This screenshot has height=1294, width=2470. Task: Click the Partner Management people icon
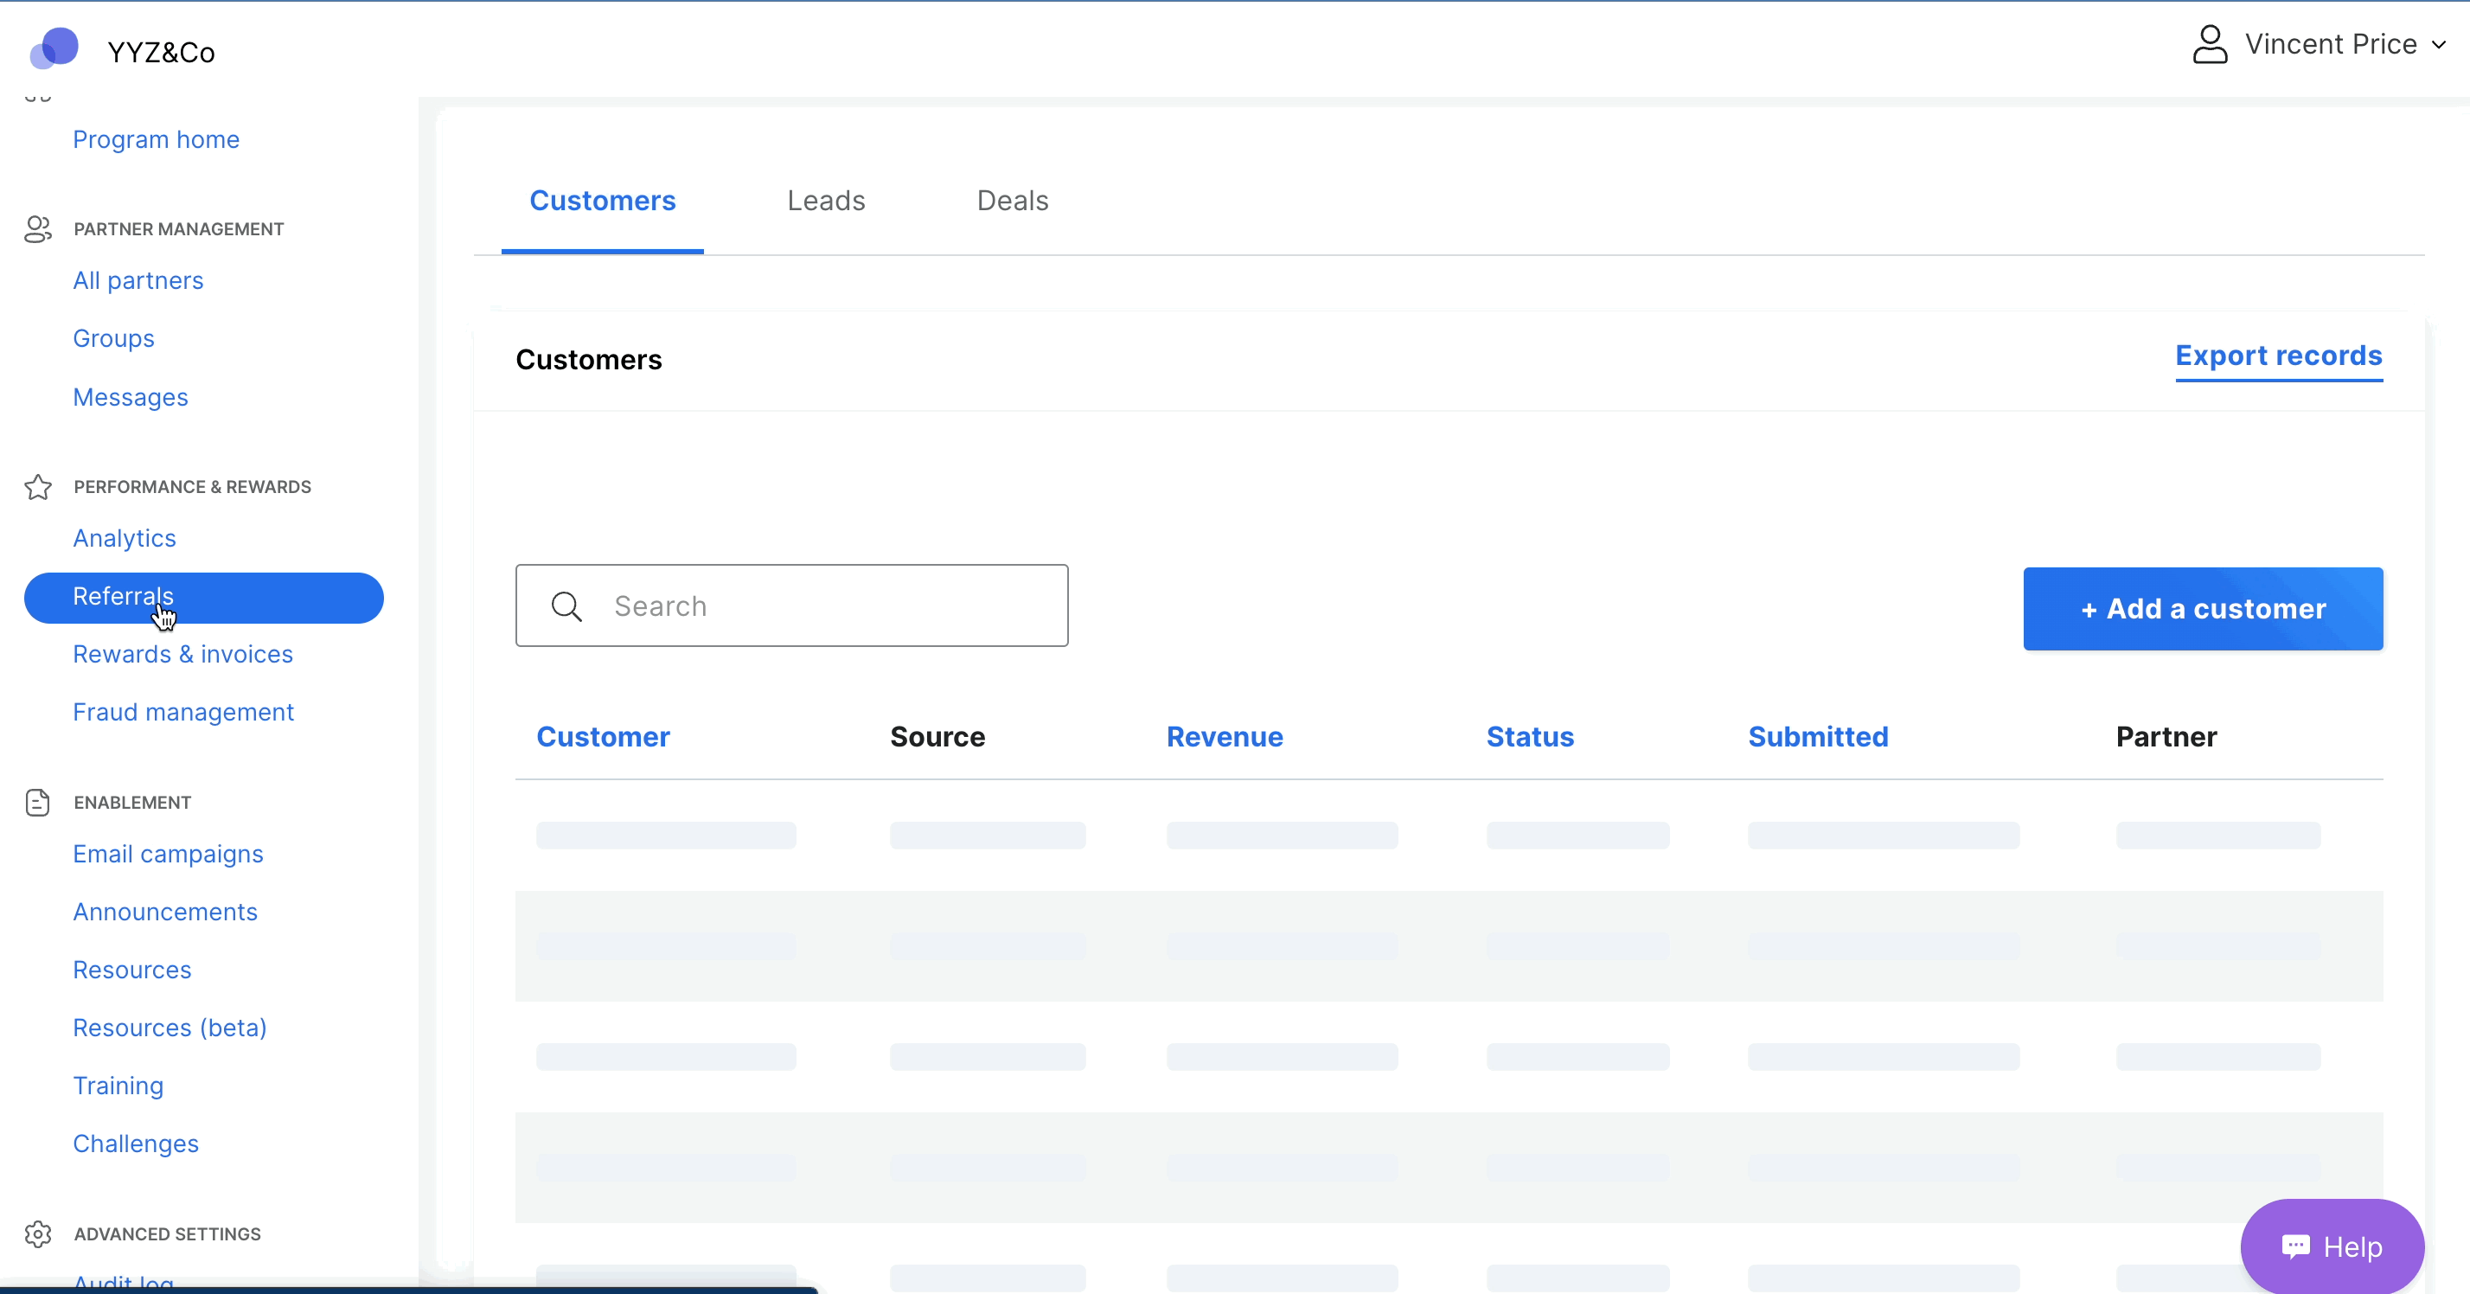click(37, 229)
